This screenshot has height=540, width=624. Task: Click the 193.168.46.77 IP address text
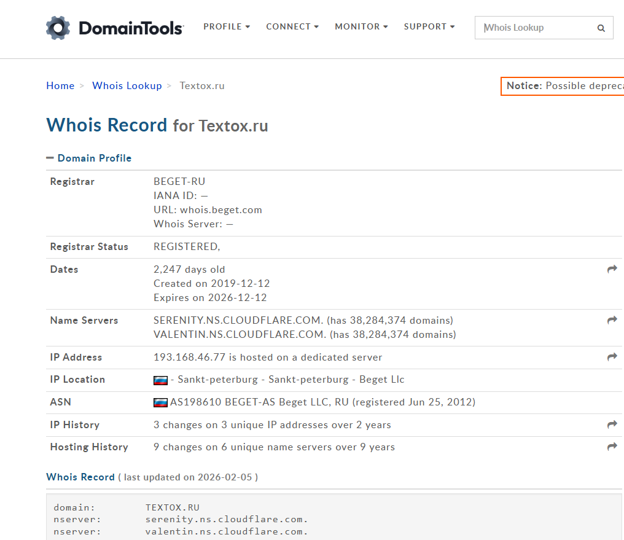tap(189, 358)
